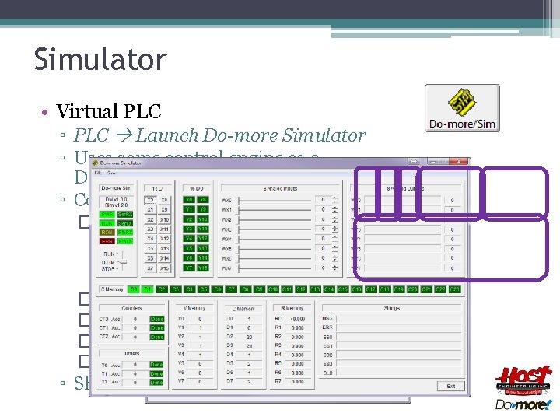The height and width of the screenshot is (420, 560).
Task: Launch the Do-more/Sim button icon
Action: click(x=462, y=108)
